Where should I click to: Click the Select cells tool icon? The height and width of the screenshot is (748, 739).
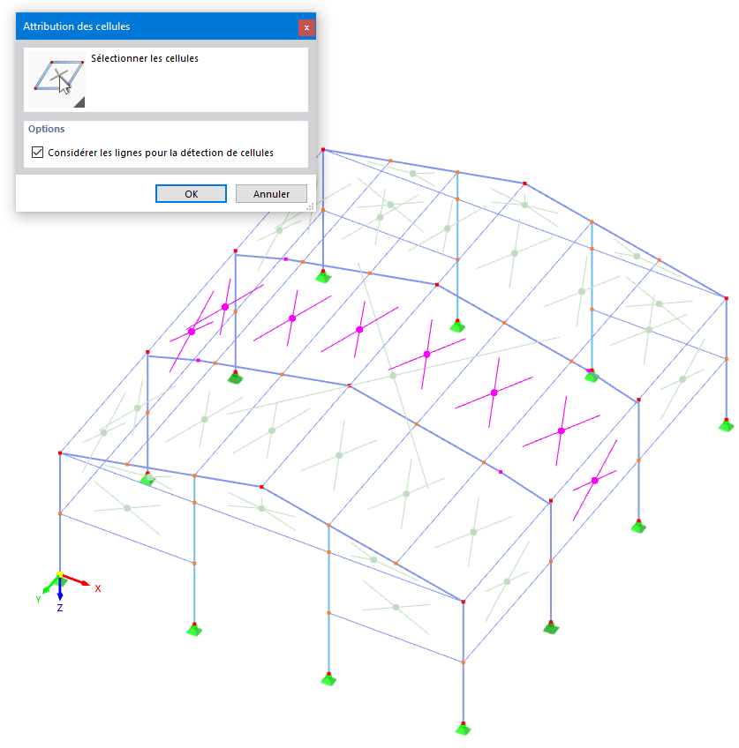pos(57,79)
